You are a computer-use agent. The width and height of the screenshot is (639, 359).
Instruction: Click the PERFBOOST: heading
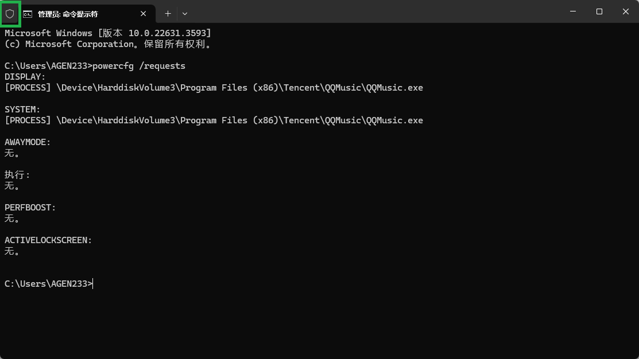click(30, 208)
